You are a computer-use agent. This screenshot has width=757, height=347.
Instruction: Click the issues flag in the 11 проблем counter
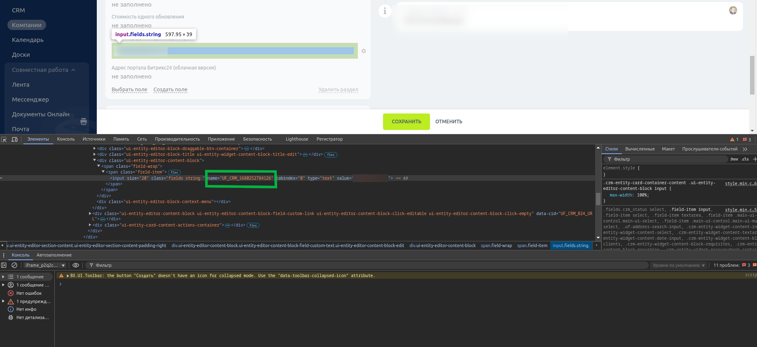click(744, 265)
